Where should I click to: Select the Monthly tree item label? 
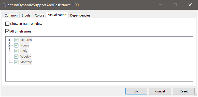[26, 62]
